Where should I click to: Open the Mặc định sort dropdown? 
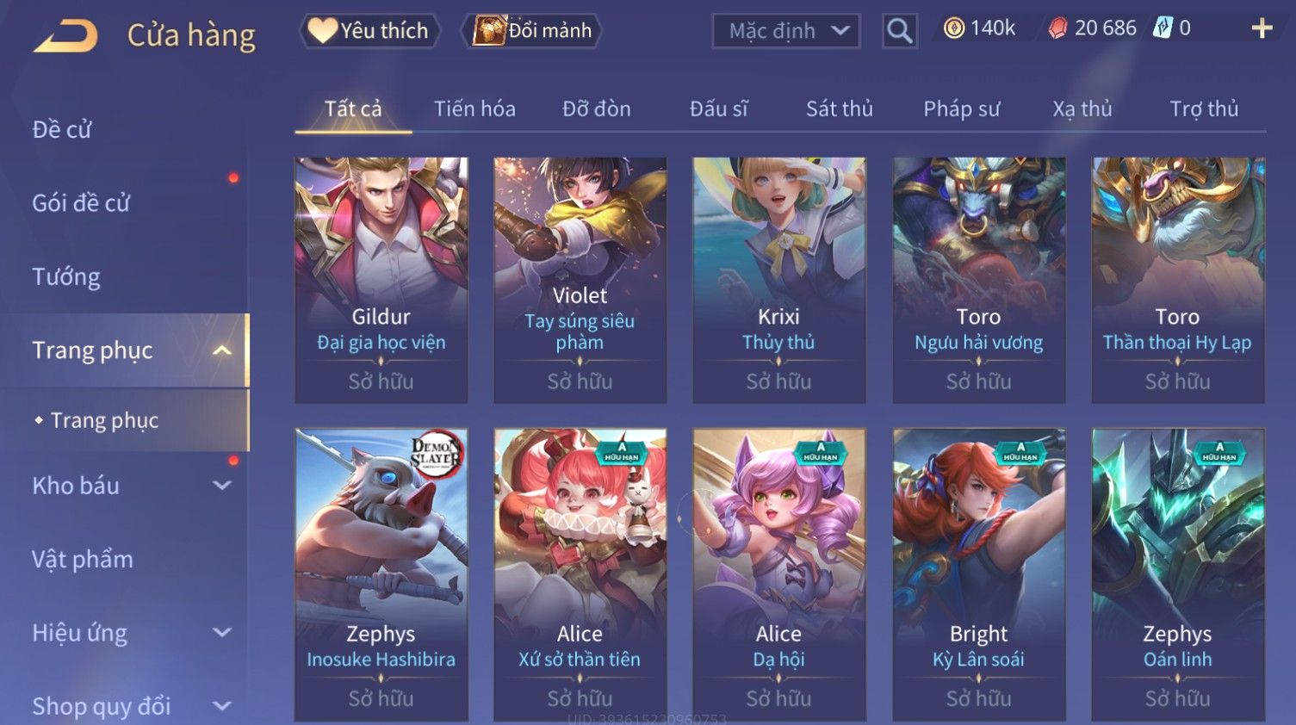786,31
